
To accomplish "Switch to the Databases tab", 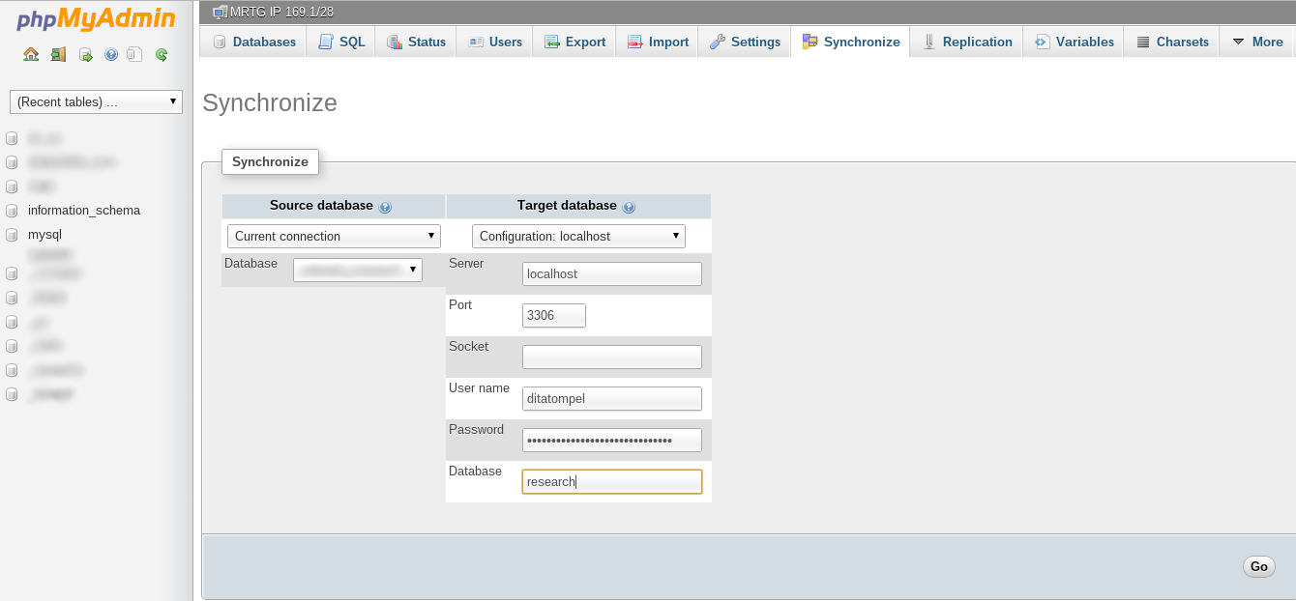I will [x=253, y=42].
